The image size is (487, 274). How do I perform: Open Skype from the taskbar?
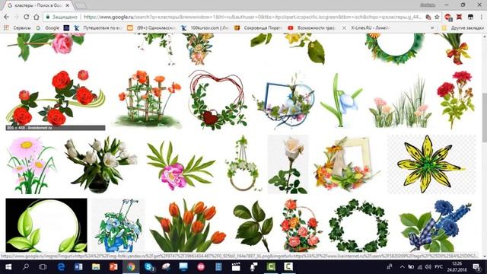(149, 267)
